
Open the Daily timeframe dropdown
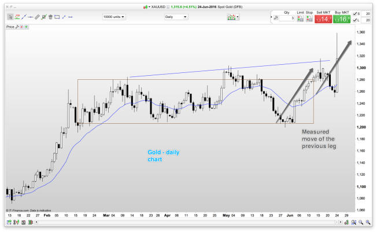[176, 17]
